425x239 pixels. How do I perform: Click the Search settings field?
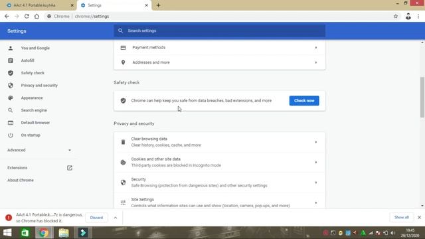click(220, 31)
